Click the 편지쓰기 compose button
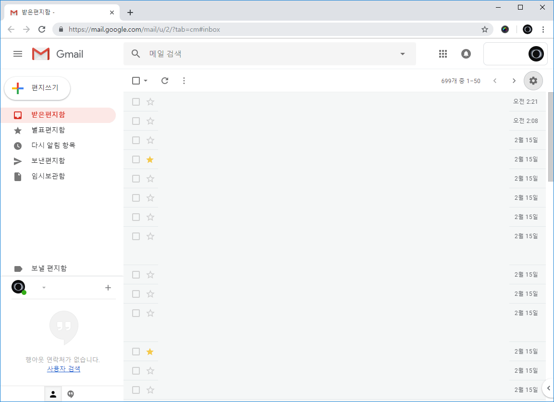Screen dimensions: 554x402 [x=37, y=88]
